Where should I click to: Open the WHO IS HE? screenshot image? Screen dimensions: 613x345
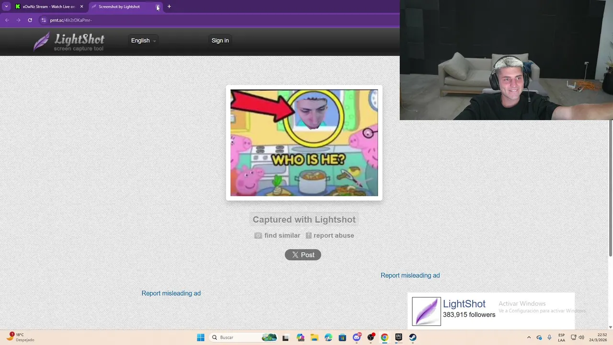(304, 143)
